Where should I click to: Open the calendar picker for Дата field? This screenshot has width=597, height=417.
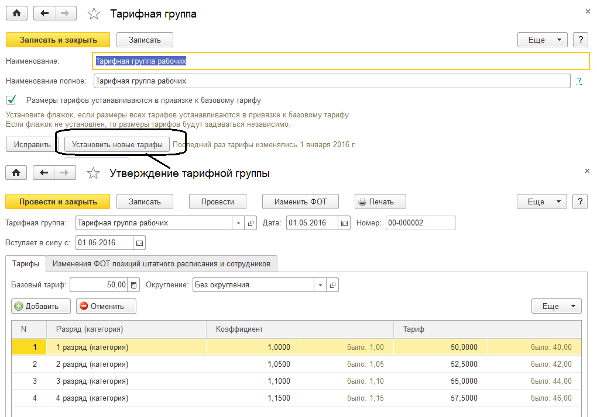(x=345, y=223)
